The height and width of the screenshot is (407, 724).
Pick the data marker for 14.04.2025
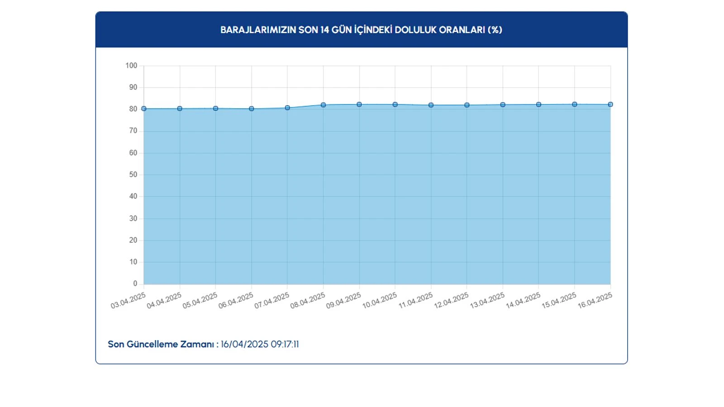[x=538, y=104]
